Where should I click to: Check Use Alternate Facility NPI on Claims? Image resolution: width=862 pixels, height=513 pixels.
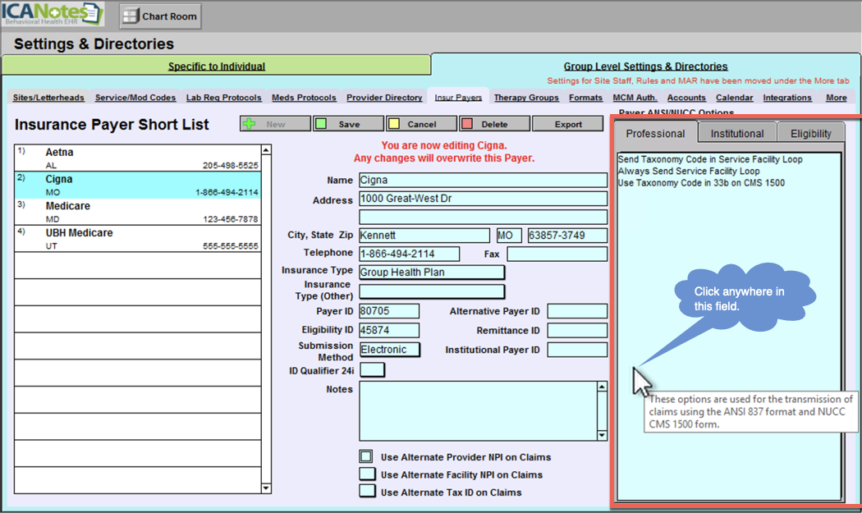pos(366,474)
